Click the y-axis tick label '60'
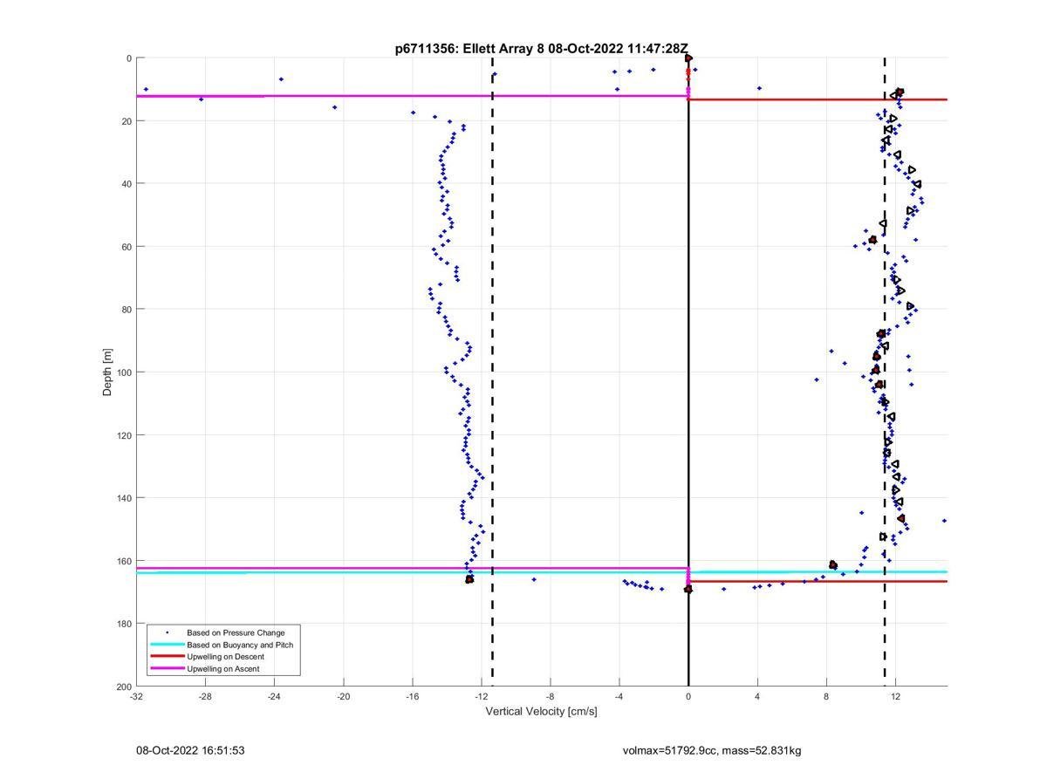Viewport: 1047px width, 772px height. coord(127,247)
